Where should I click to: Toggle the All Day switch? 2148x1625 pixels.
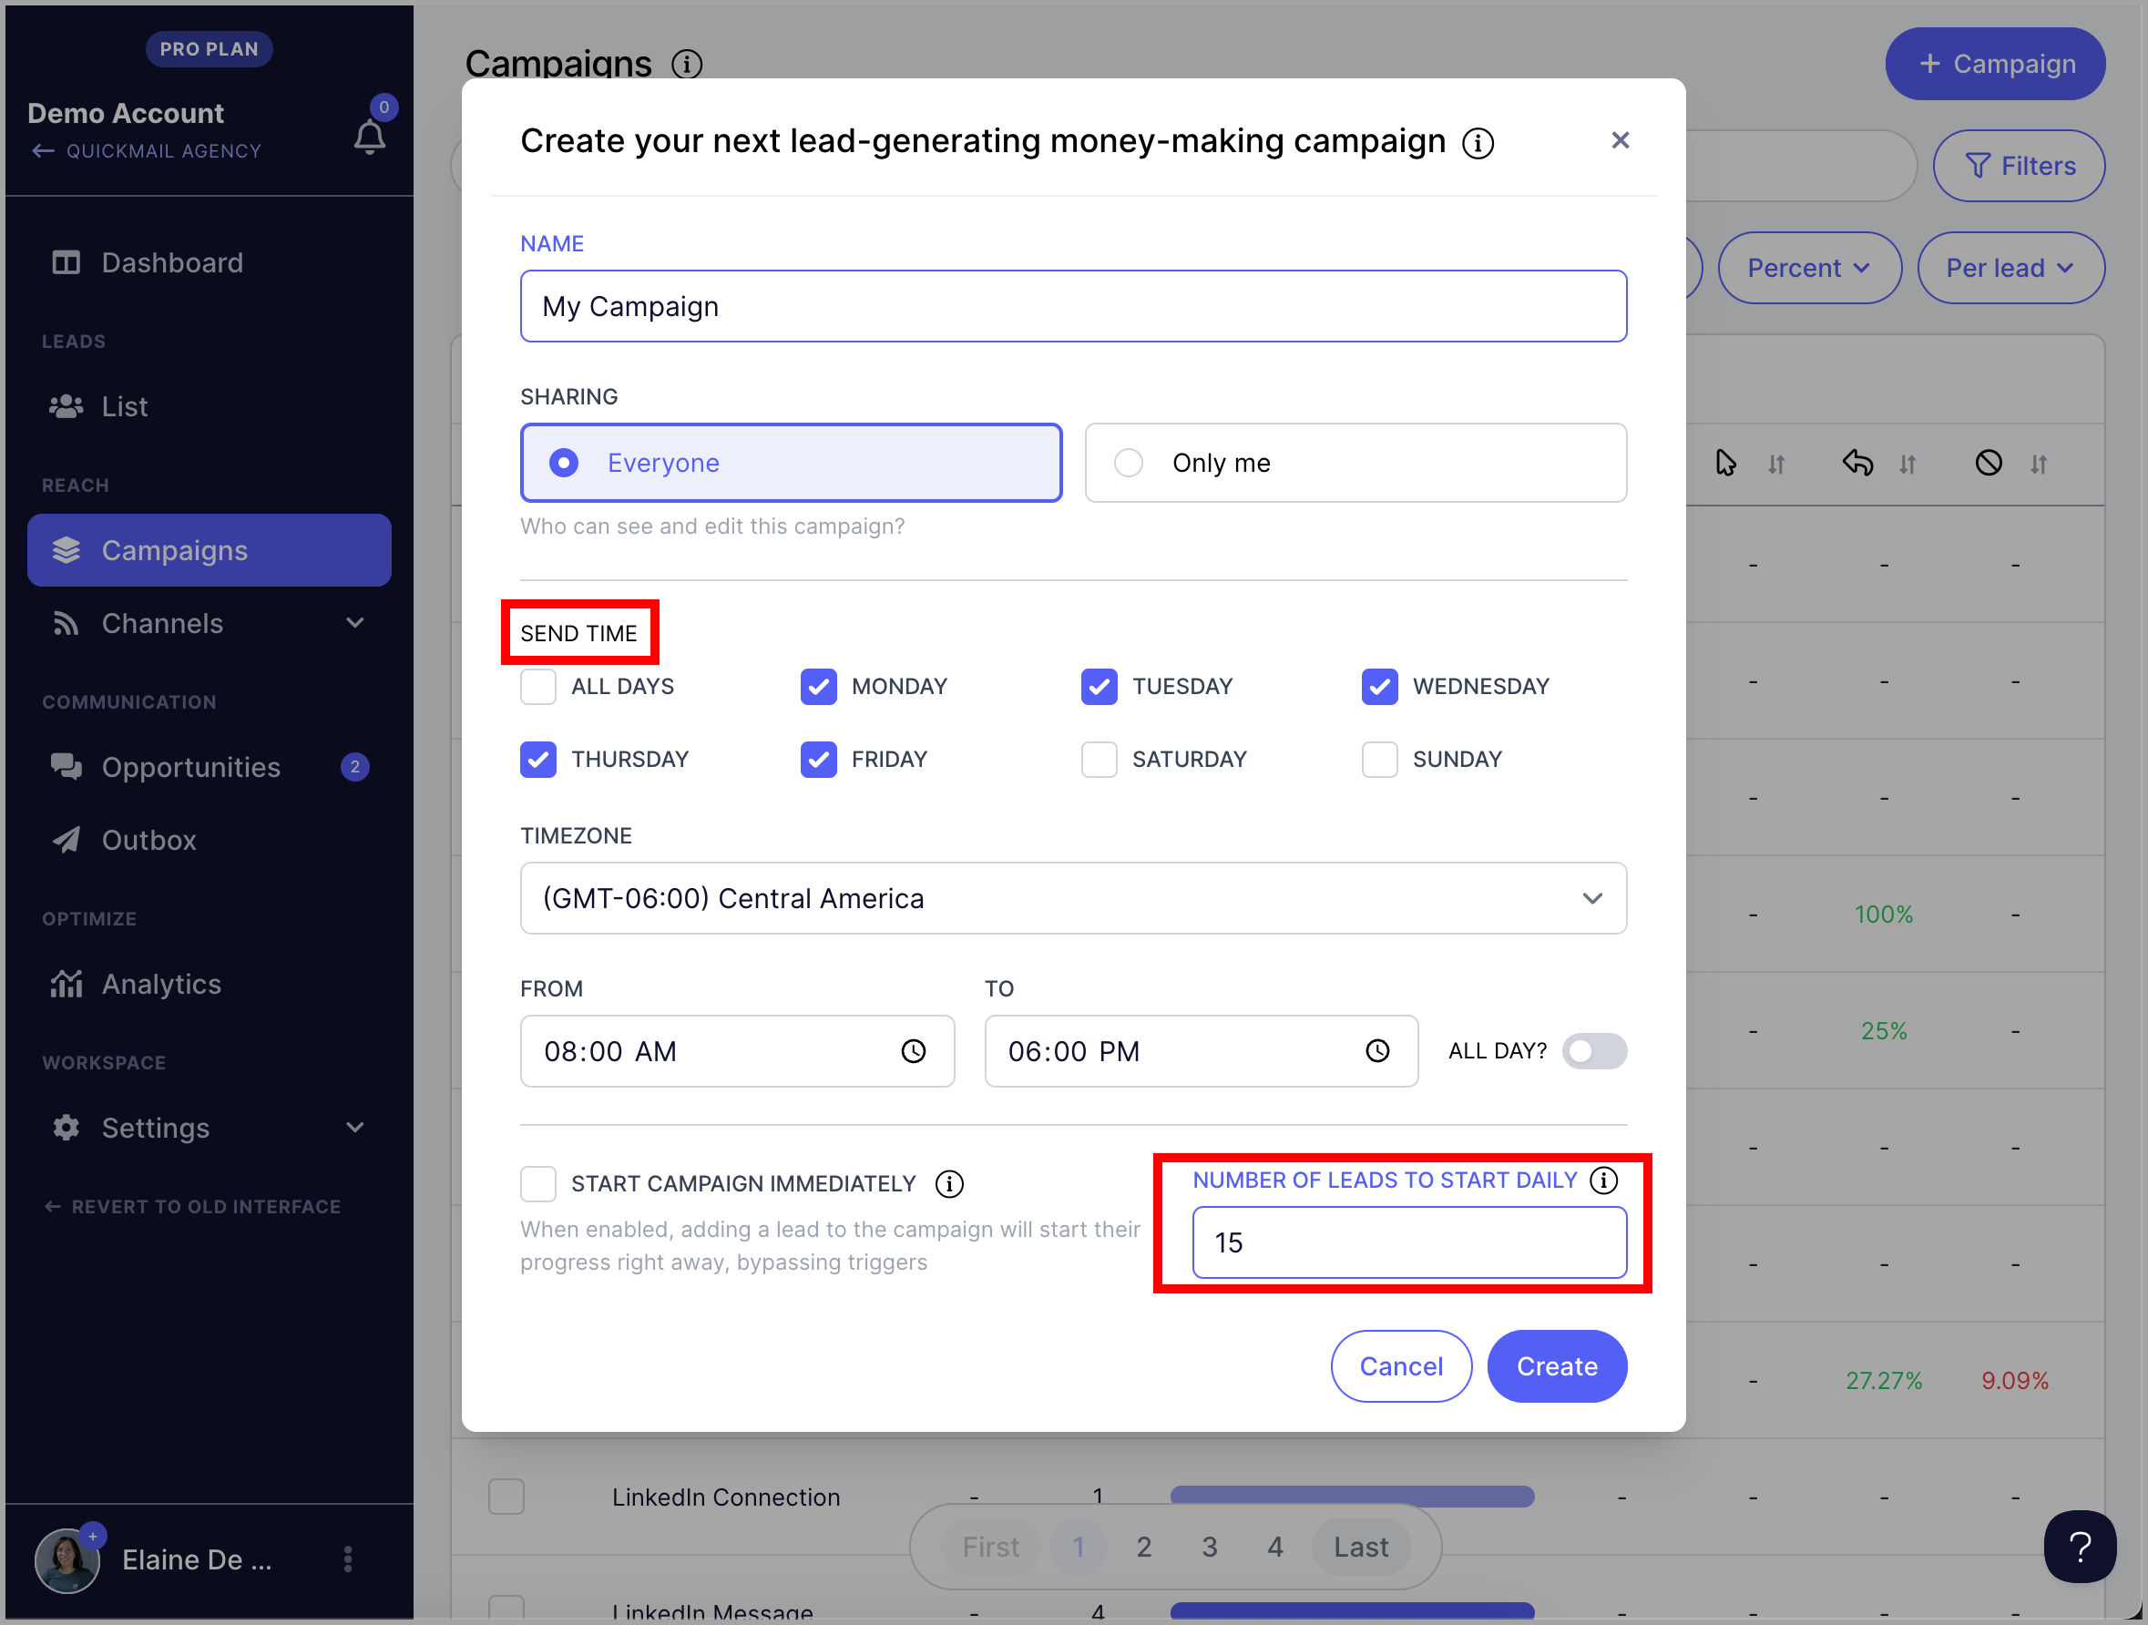(1594, 1051)
